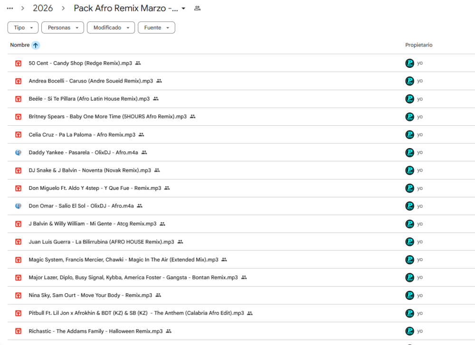
Task: Open the Fuente filter dropdown
Action: pyautogui.click(x=156, y=28)
